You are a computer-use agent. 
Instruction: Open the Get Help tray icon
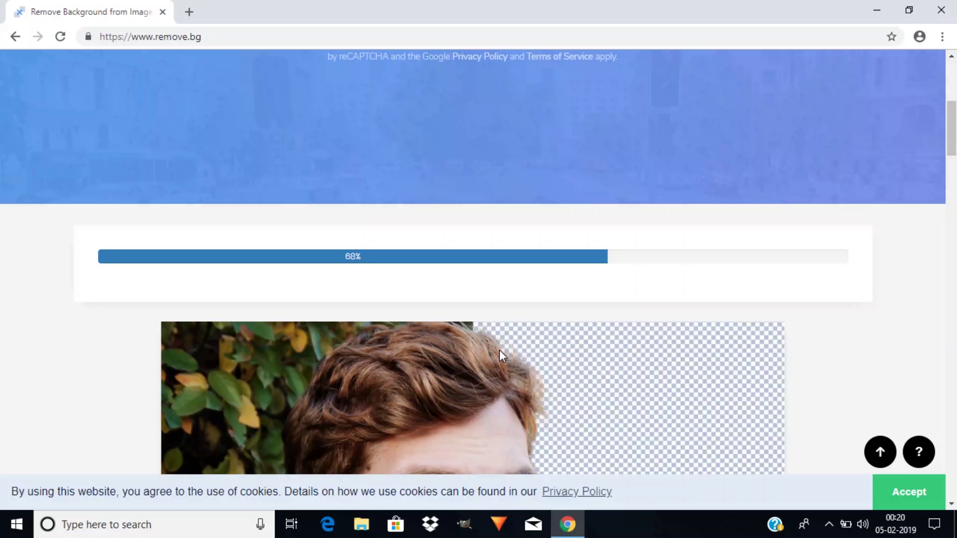pyautogui.click(x=775, y=524)
